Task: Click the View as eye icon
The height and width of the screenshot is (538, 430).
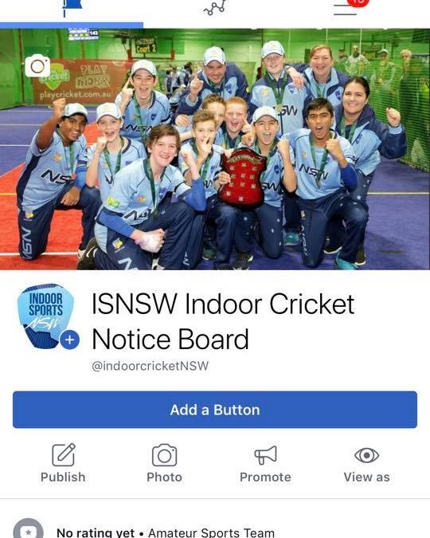Action: (366, 455)
